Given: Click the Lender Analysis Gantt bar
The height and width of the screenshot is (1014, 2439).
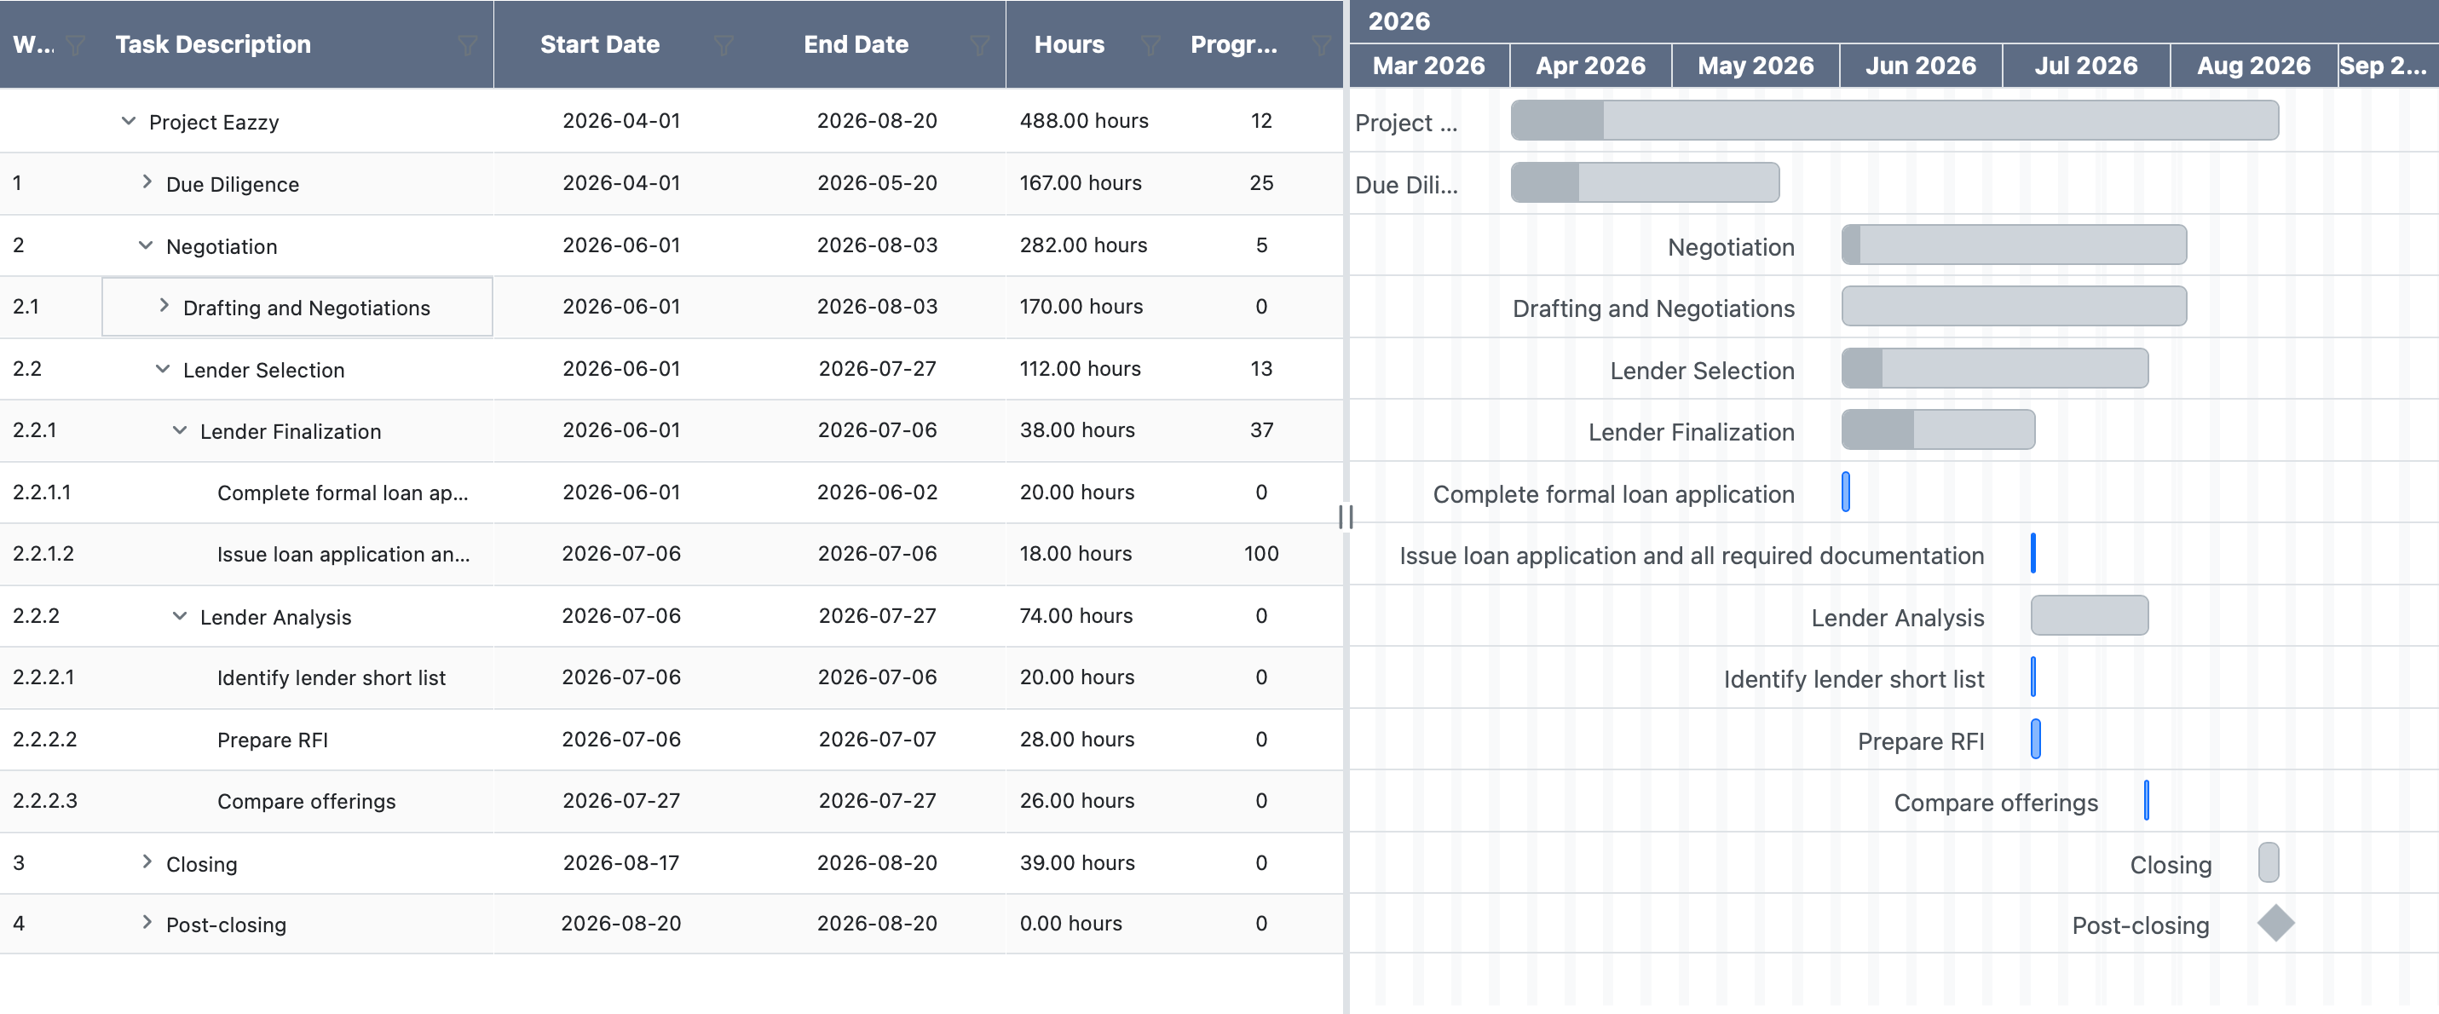Looking at the screenshot, I should pyautogui.click(x=2089, y=615).
